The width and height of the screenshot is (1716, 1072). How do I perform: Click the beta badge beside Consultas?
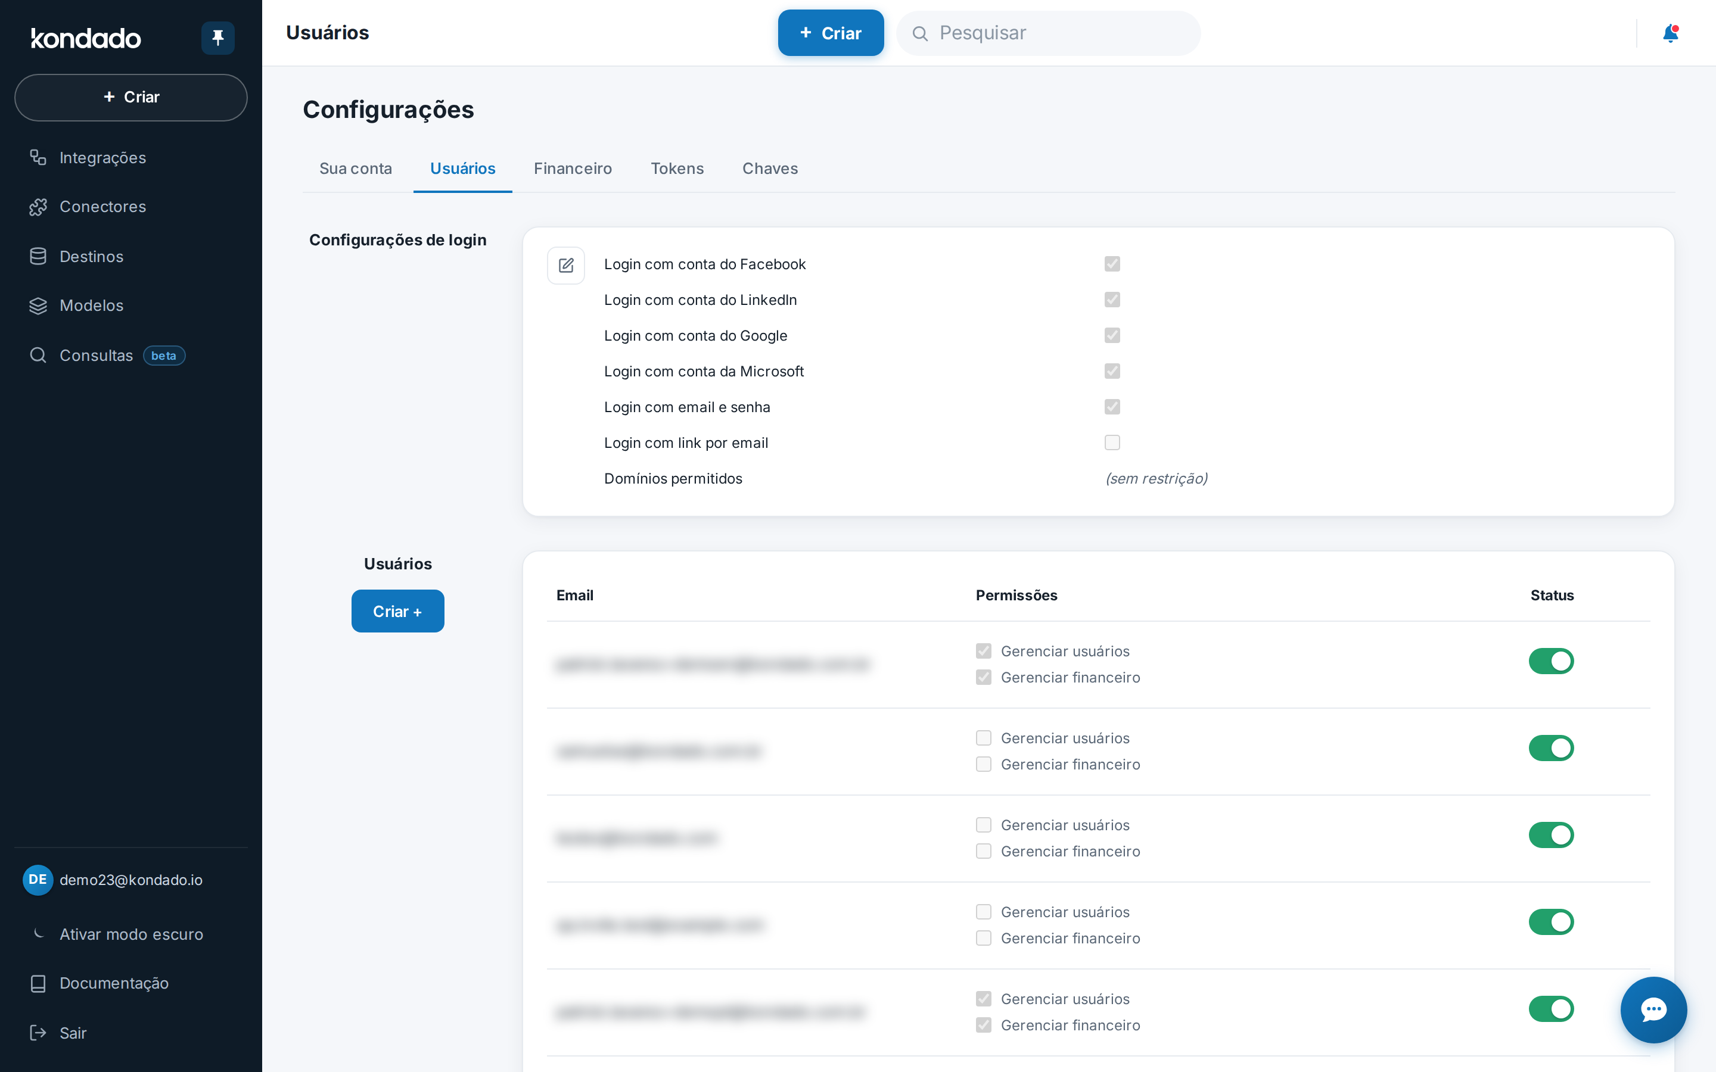coord(164,356)
